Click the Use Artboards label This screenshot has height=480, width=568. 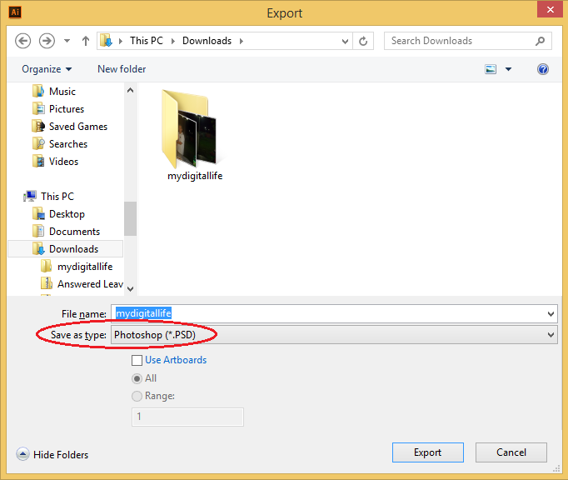click(176, 360)
